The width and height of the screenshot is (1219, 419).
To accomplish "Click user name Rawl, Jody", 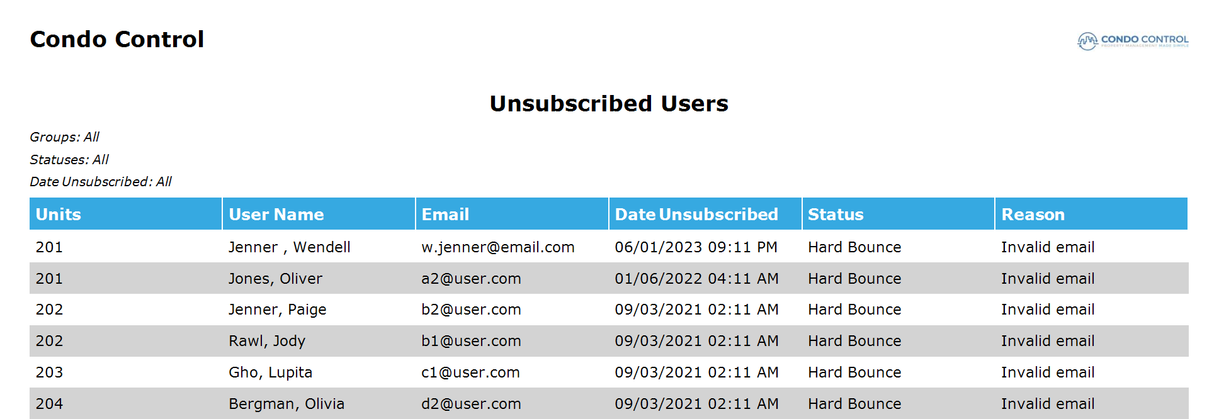I will point(266,341).
